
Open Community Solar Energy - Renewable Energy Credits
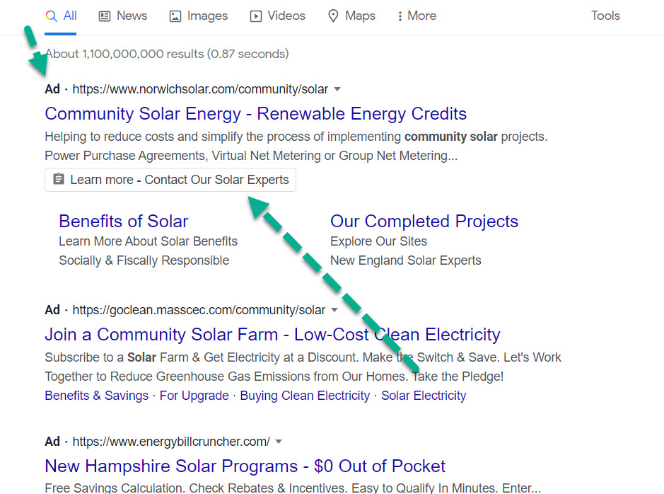(255, 114)
